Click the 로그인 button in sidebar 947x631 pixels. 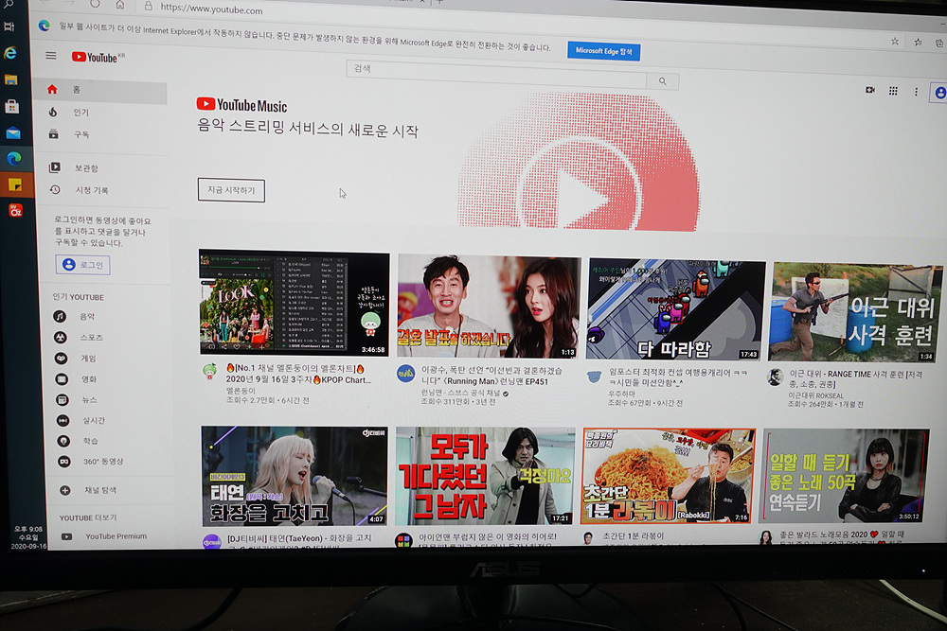[x=83, y=265]
